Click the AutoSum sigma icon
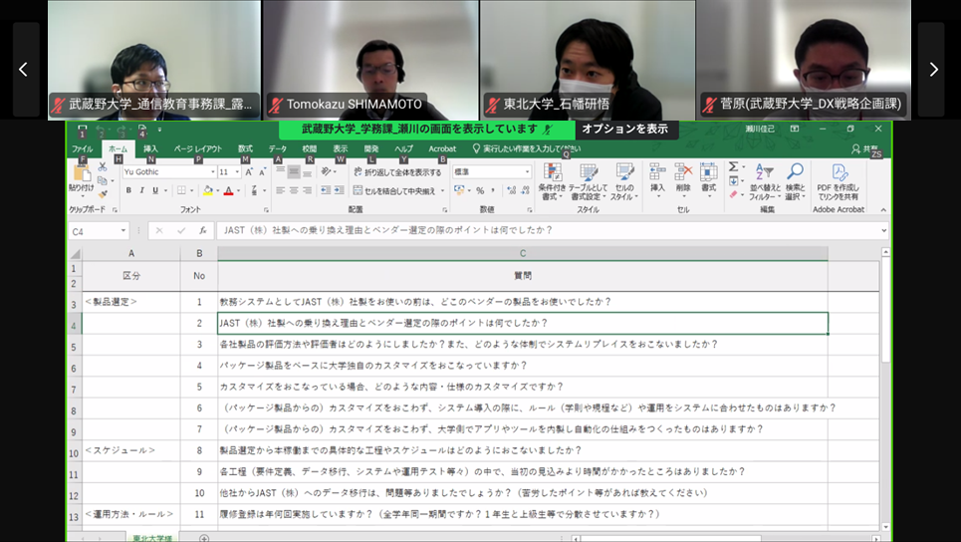Viewport: 961px width, 542px height. click(733, 166)
